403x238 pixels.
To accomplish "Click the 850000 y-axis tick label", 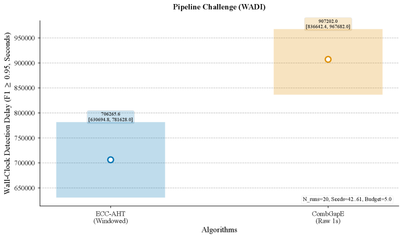I will click(x=23, y=88).
